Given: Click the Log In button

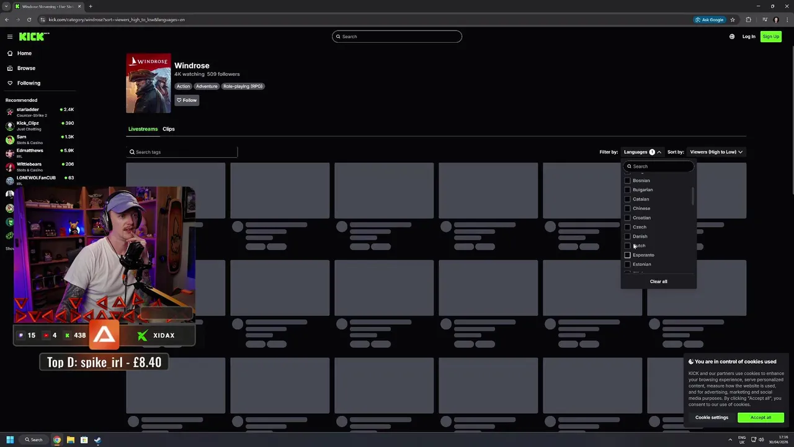Looking at the screenshot, I should tap(749, 37).
